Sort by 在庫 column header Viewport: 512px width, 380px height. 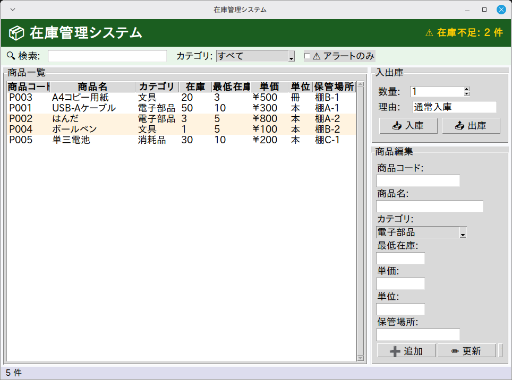(x=195, y=87)
